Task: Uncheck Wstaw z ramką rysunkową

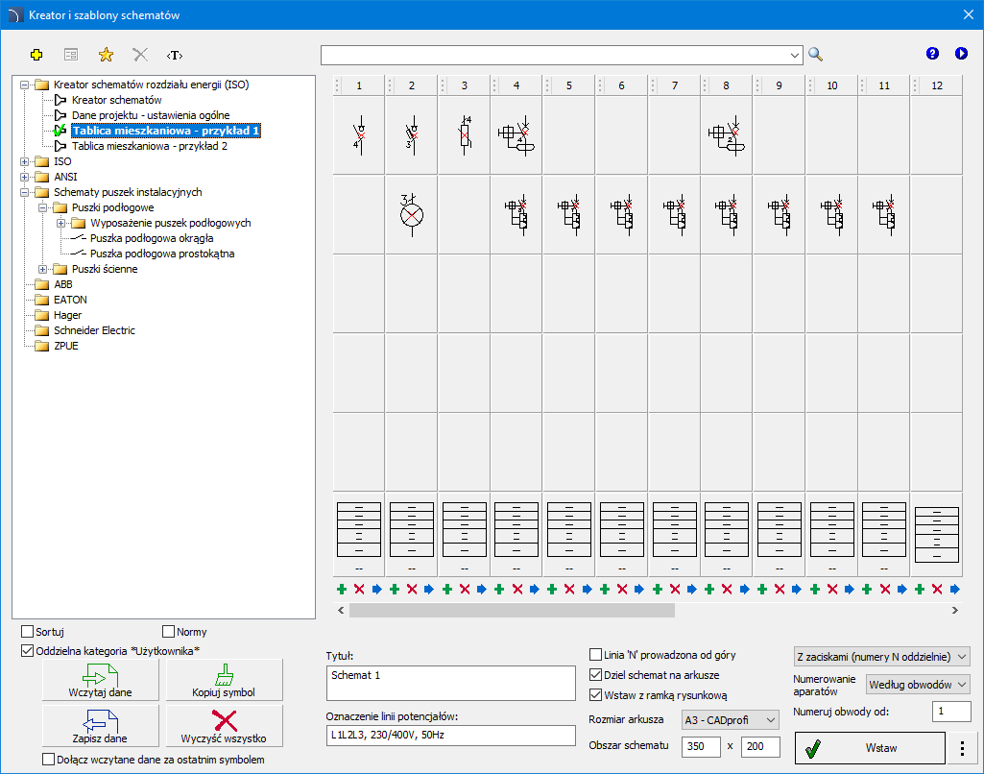Action: click(596, 695)
